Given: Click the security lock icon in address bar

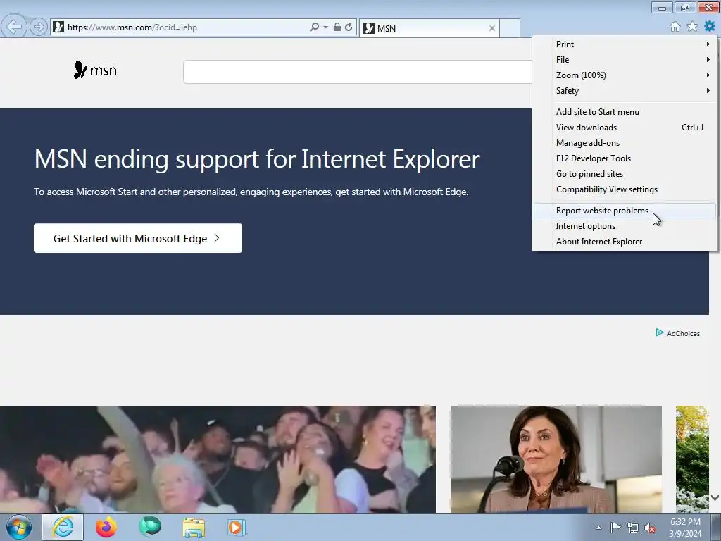Looking at the screenshot, I should click(x=337, y=27).
